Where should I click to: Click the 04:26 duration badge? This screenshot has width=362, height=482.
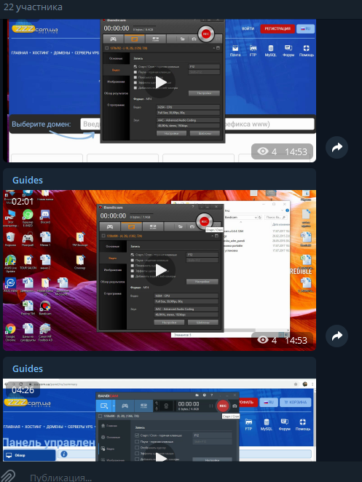[x=23, y=390]
